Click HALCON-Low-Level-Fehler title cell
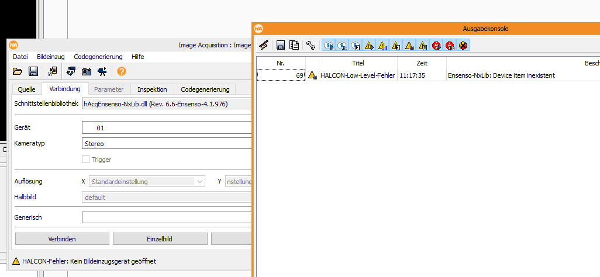 pos(357,75)
